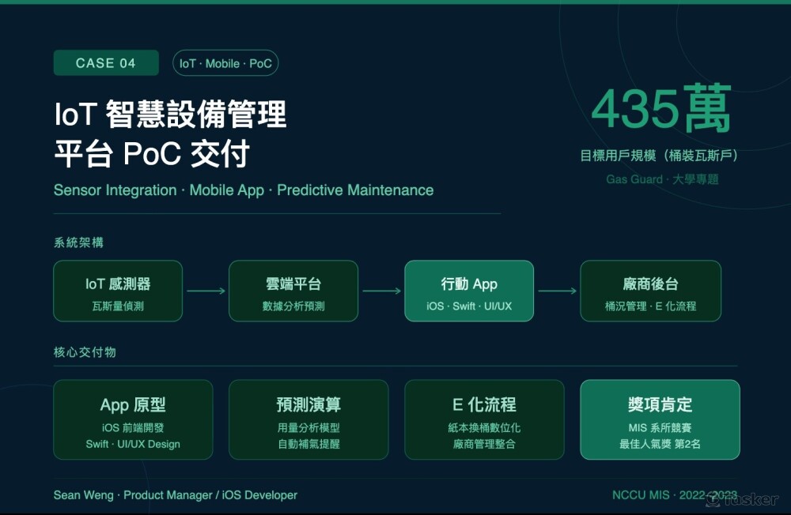This screenshot has height=515, width=791.
Task: Select the Sensor Integration subtitle line
Action: (244, 190)
